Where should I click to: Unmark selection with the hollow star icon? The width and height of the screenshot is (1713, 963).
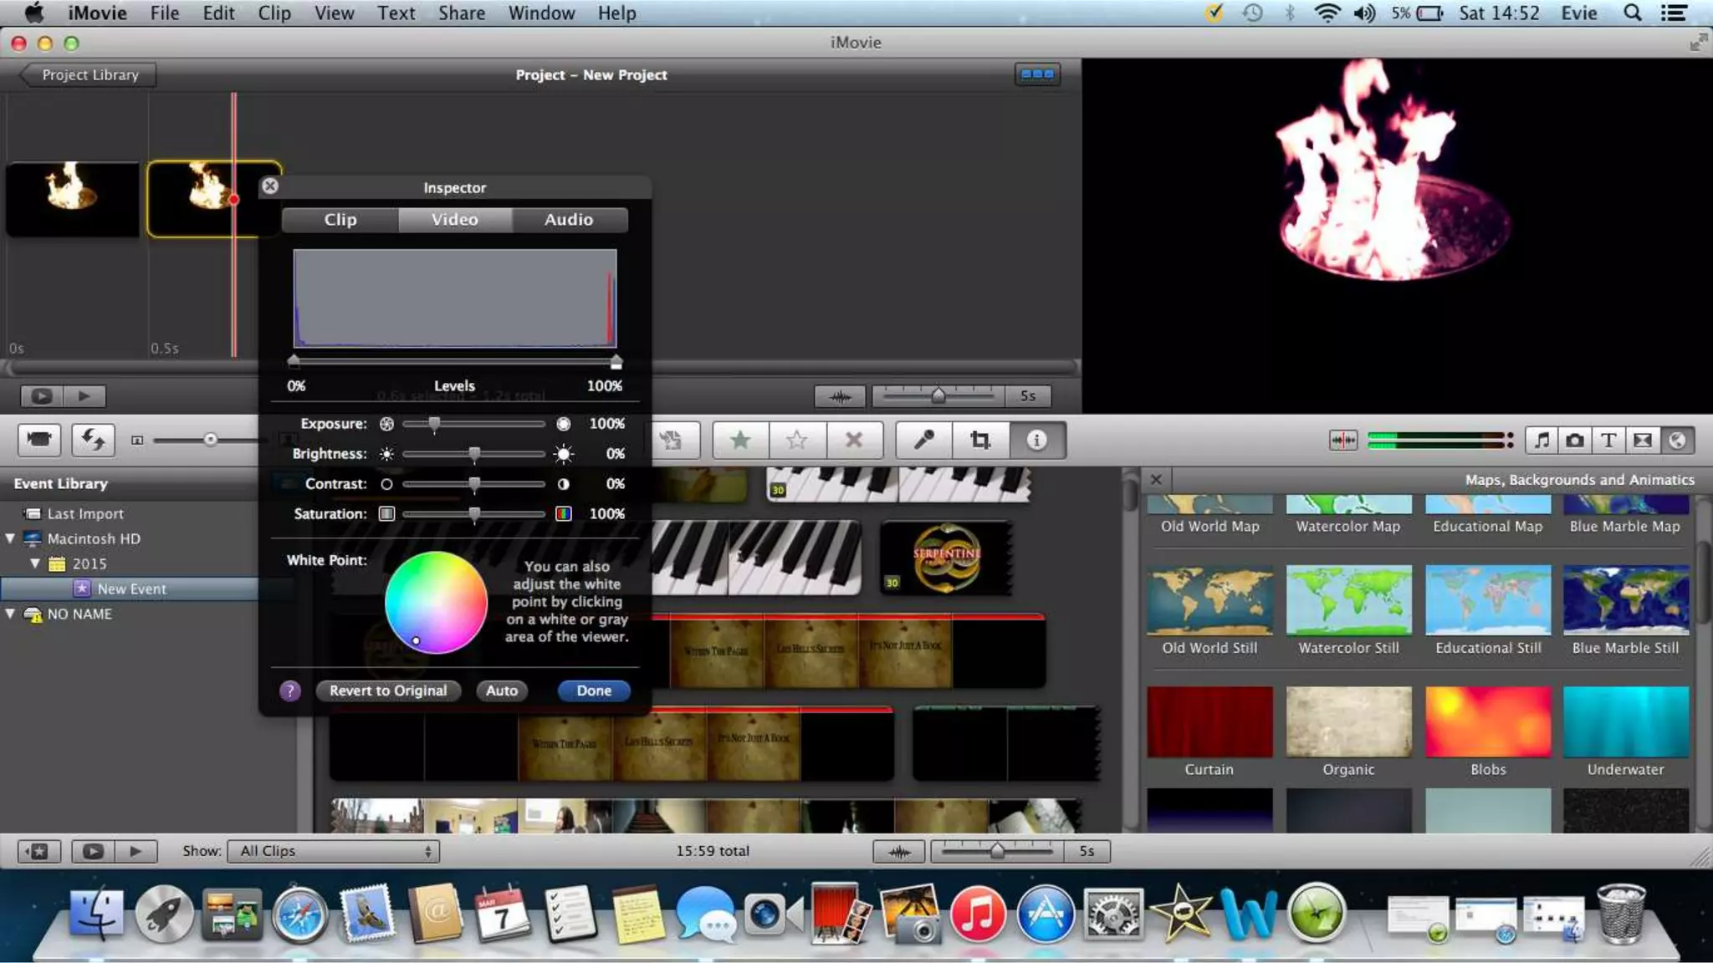[x=797, y=440]
